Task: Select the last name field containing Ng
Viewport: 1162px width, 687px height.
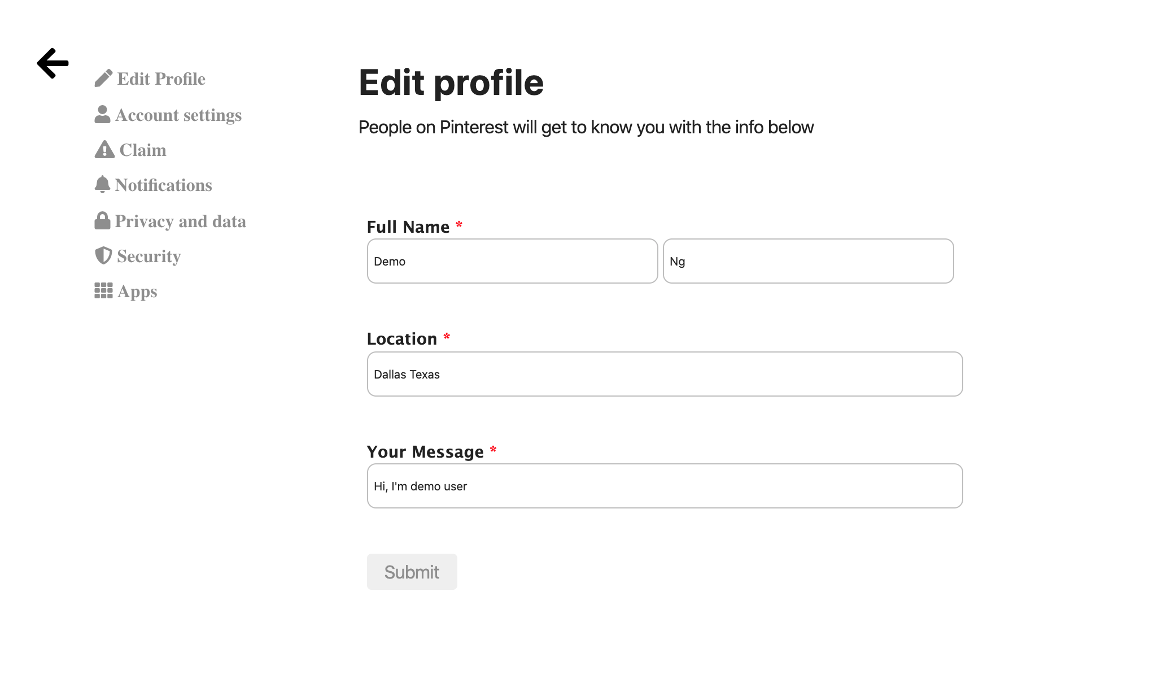Action: coord(807,261)
